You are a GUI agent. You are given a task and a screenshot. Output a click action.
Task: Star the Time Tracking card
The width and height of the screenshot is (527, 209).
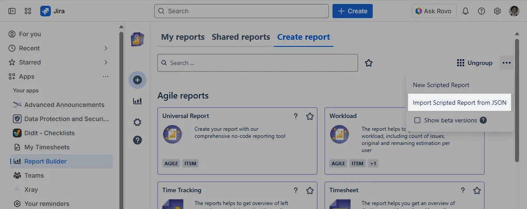(x=310, y=190)
